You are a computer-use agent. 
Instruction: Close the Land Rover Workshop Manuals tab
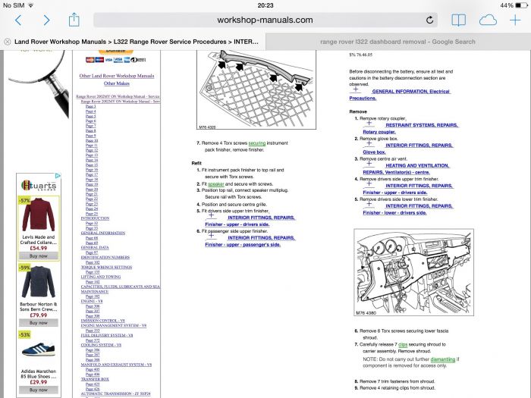coord(8,42)
